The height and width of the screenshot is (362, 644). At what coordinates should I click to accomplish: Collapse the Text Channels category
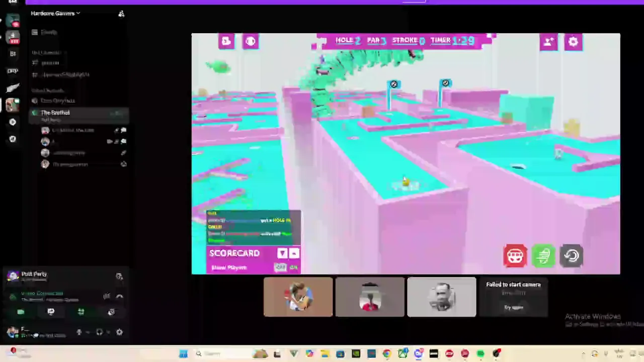[x=46, y=52]
